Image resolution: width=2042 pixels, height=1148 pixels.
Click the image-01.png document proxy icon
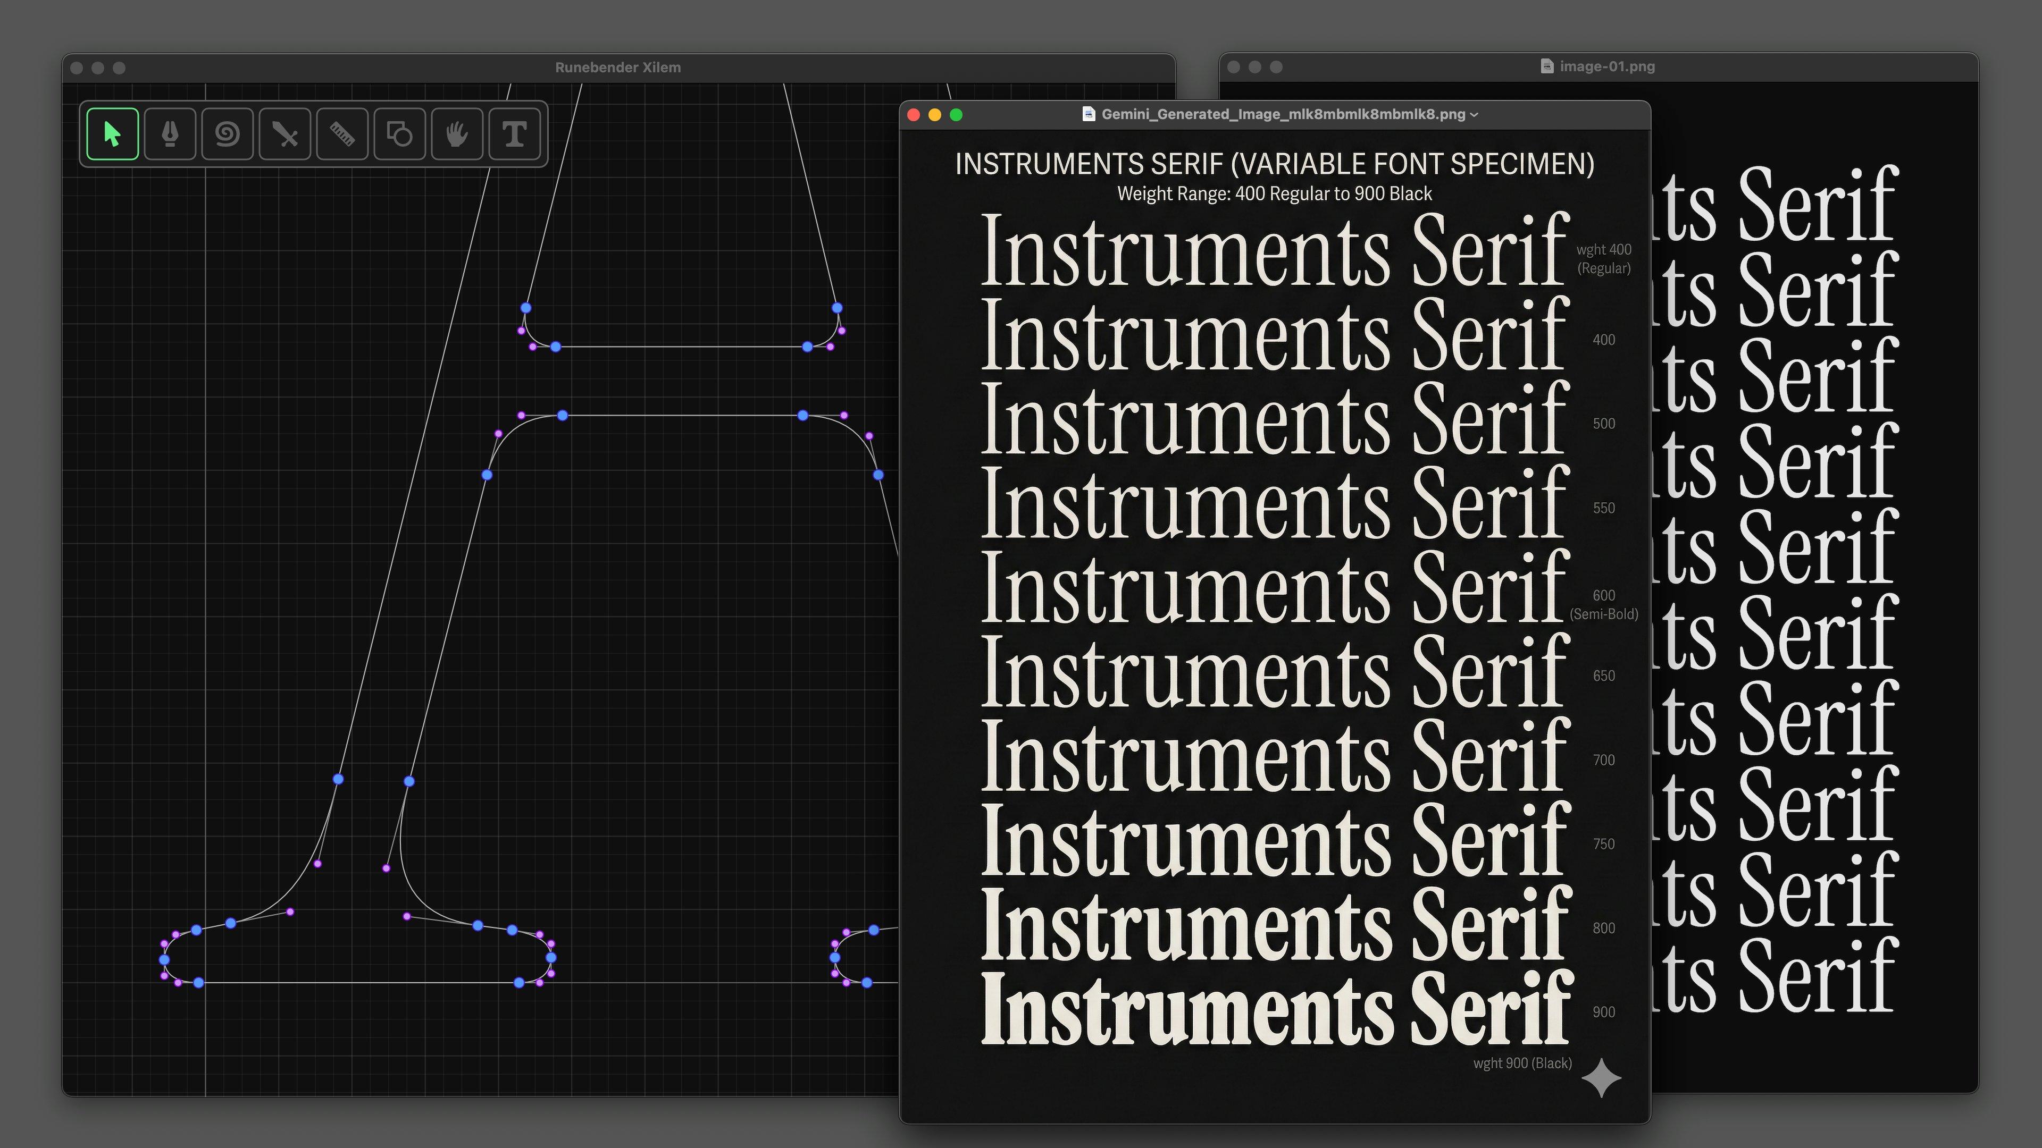[x=1546, y=66]
